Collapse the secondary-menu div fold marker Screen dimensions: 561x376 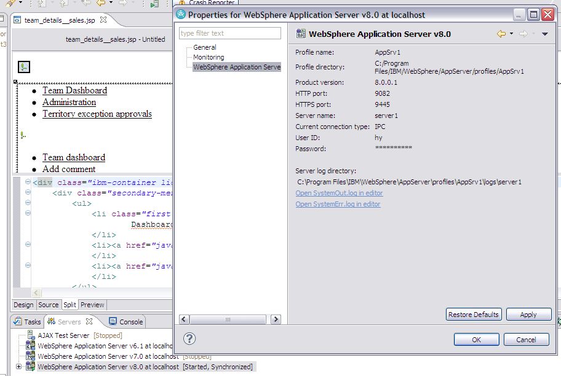click(x=28, y=192)
